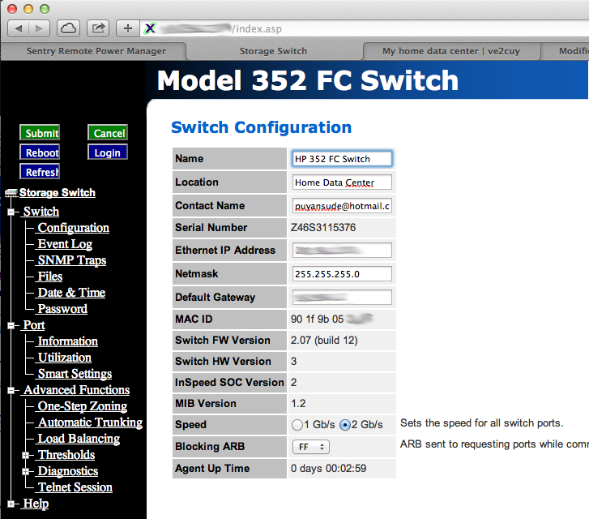Click the Contact Name input field
Viewport: 589px width, 519px height.
click(x=342, y=206)
